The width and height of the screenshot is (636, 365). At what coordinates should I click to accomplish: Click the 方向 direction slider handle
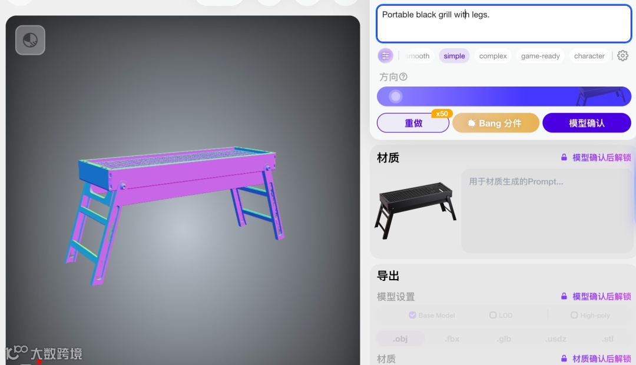(x=396, y=97)
